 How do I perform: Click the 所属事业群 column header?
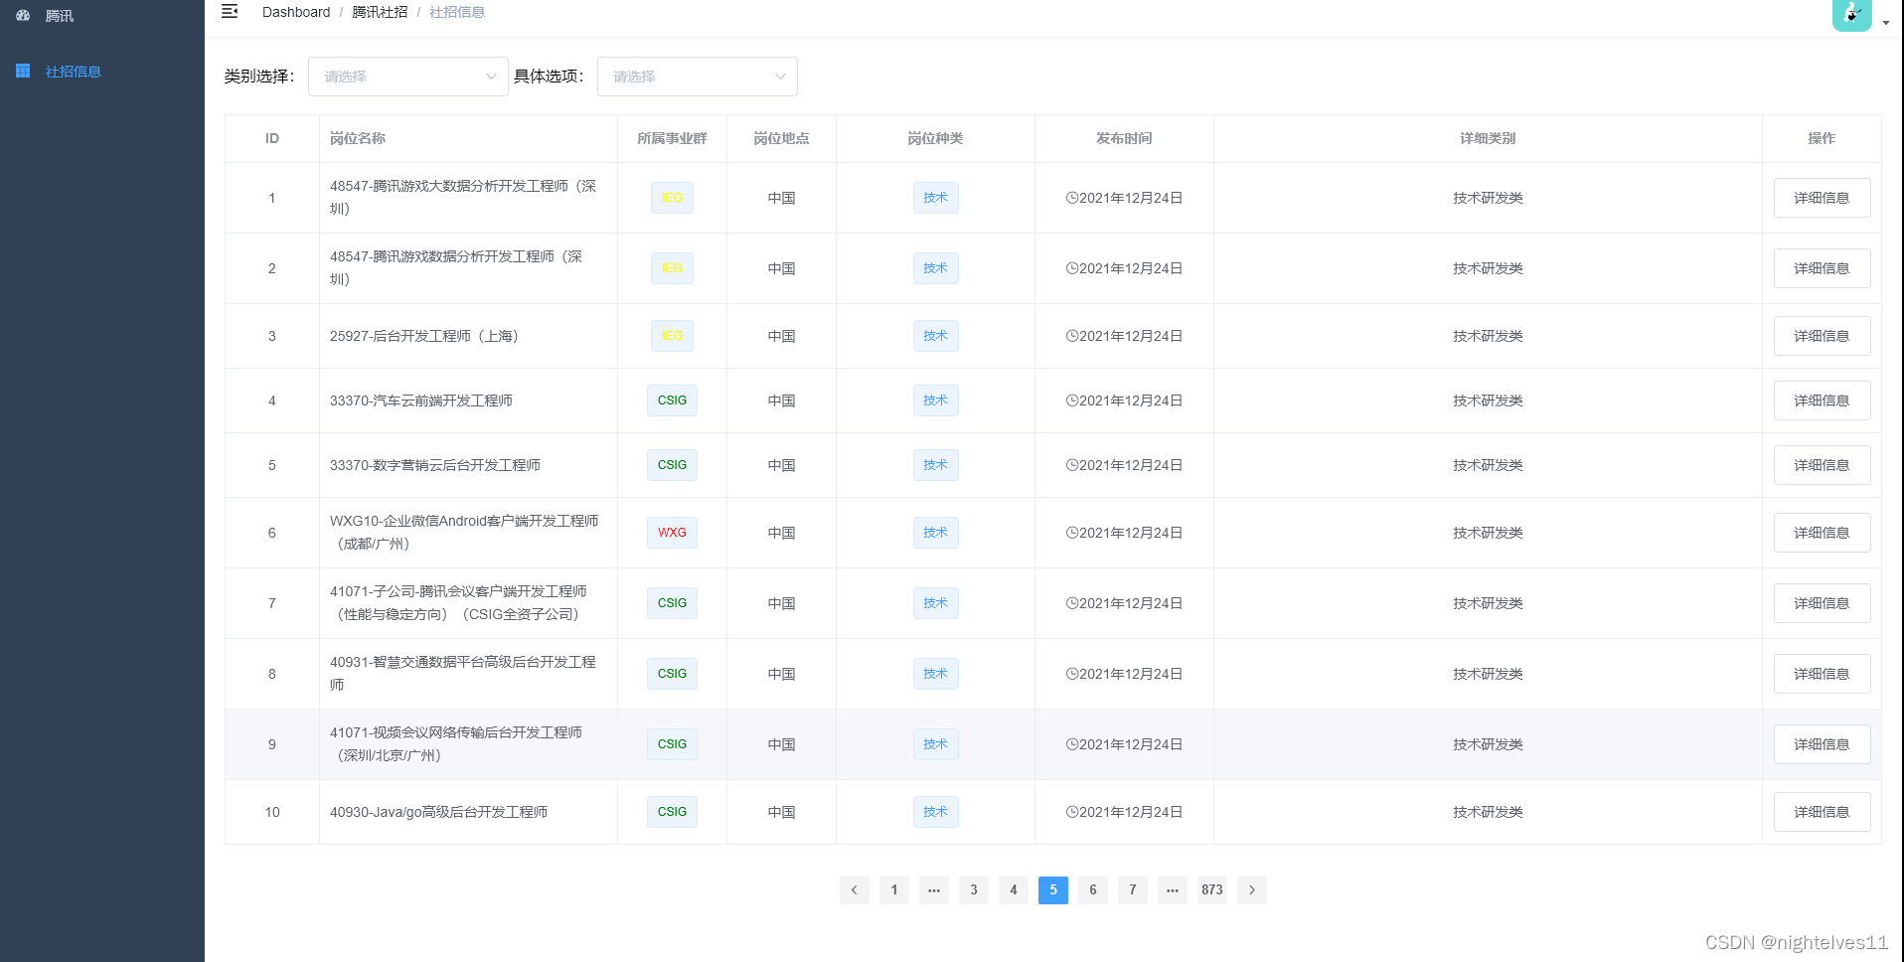point(672,138)
